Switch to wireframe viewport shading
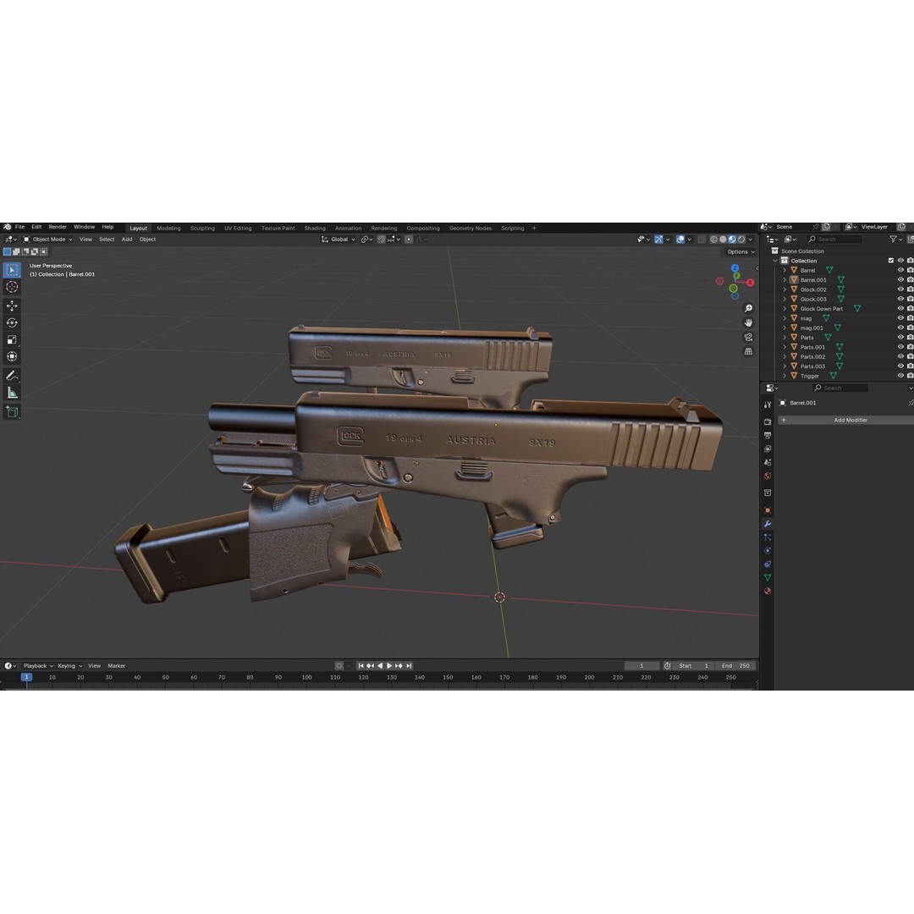Screen dimensions: 914x914 click(x=713, y=240)
